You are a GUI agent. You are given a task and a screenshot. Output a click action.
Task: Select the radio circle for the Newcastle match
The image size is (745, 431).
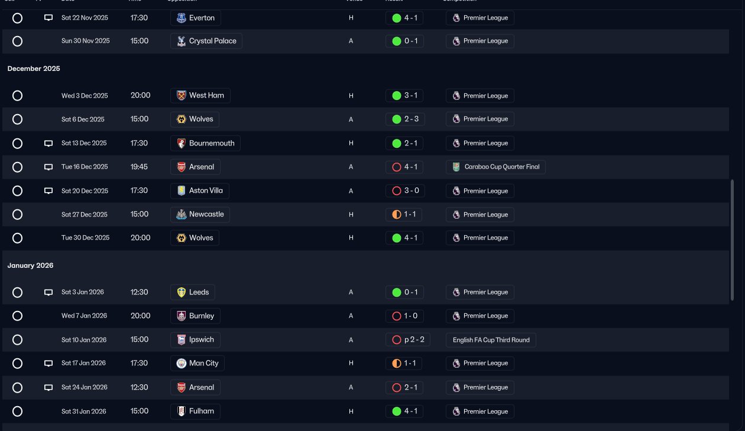[x=18, y=214]
